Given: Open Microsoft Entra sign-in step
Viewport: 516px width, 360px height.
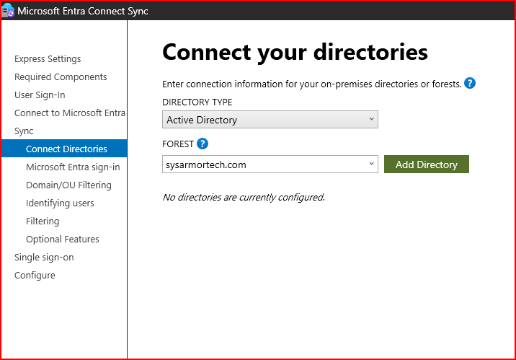Looking at the screenshot, I should [x=73, y=167].
